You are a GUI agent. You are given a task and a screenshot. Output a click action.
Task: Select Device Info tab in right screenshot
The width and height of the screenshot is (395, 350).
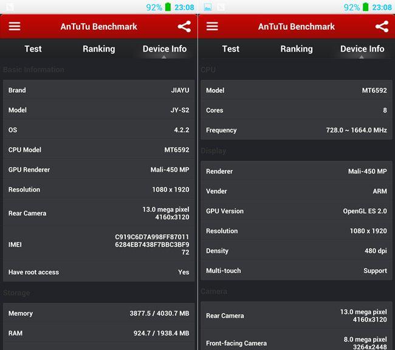pos(362,49)
